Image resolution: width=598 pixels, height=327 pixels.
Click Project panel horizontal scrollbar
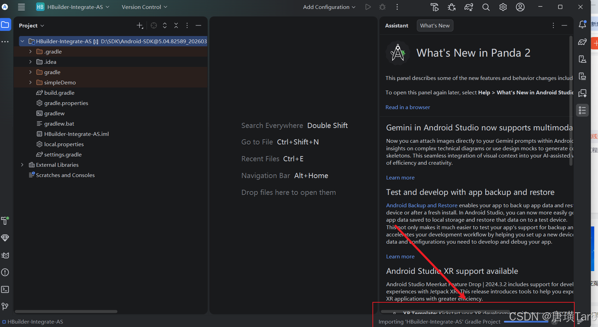[66, 312]
